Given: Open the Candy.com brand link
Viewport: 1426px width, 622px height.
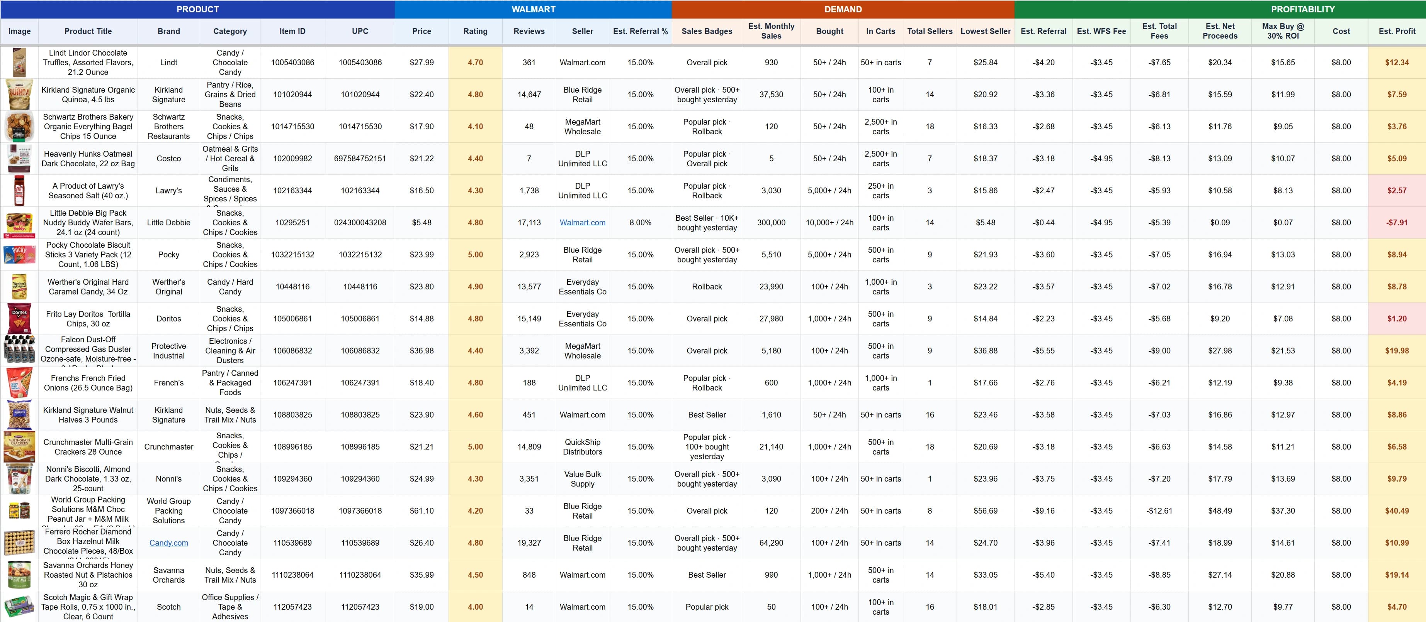Looking at the screenshot, I should click(x=169, y=543).
